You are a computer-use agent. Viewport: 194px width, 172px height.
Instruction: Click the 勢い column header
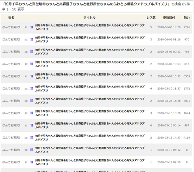[x=187, y=18]
